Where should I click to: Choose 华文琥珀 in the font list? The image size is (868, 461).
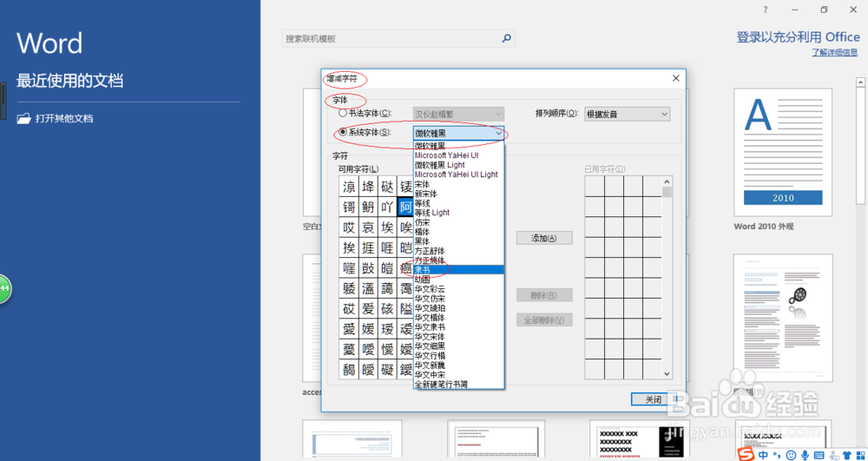458,307
